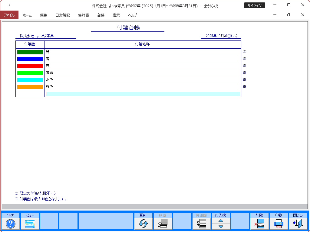The image size is (310, 232).
Task: Click the Help question mark icon
Action: coord(11,224)
